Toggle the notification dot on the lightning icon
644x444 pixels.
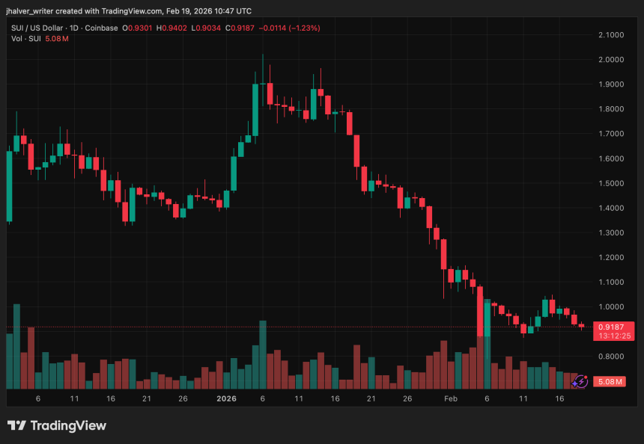[x=586, y=377]
